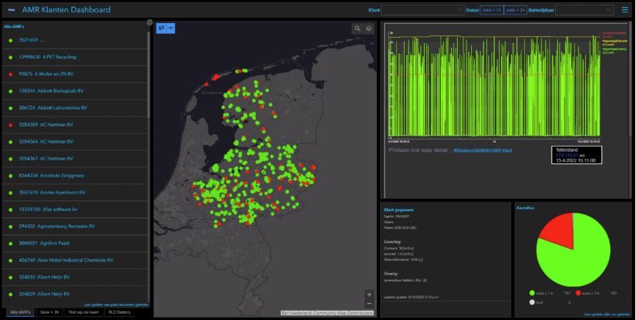Open the 'RLD Batterij' tab
This screenshot has height=320, width=636.
(119, 312)
